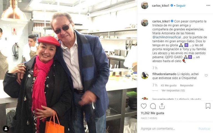Share the post with the share icon
Screen dimensions: 213x133
pyautogui.click(x=162, y=106)
